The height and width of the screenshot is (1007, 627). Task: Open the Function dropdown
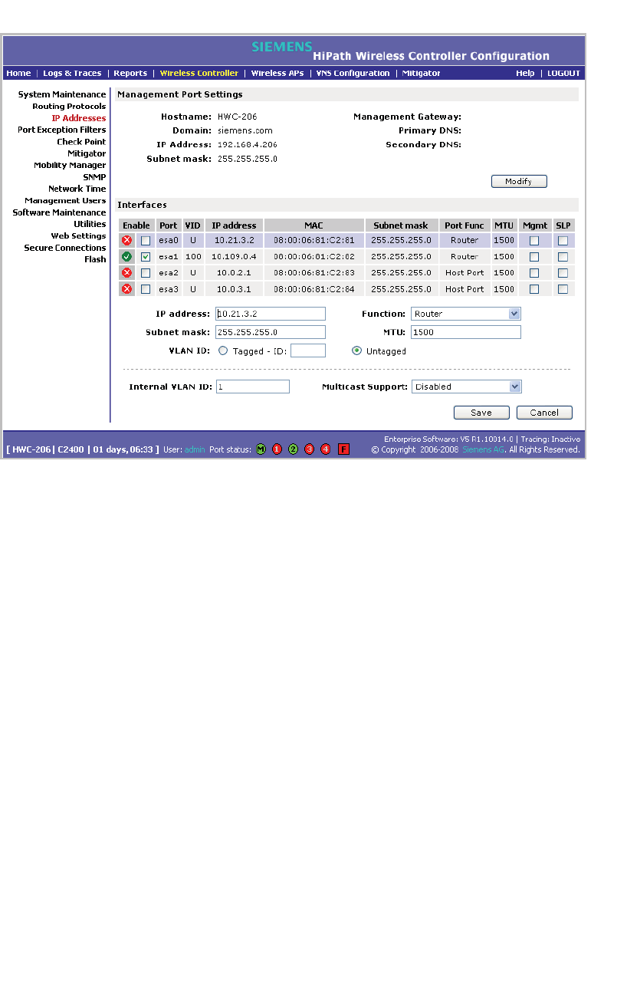click(466, 314)
